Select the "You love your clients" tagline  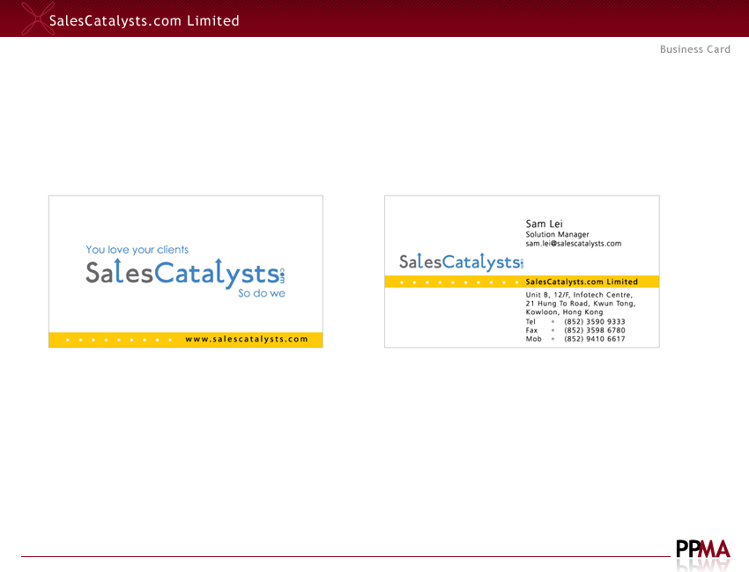(x=137, y=250)
